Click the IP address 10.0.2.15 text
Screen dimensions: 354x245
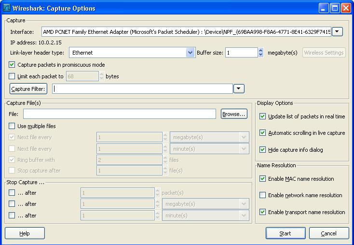(x=36, y=43)
